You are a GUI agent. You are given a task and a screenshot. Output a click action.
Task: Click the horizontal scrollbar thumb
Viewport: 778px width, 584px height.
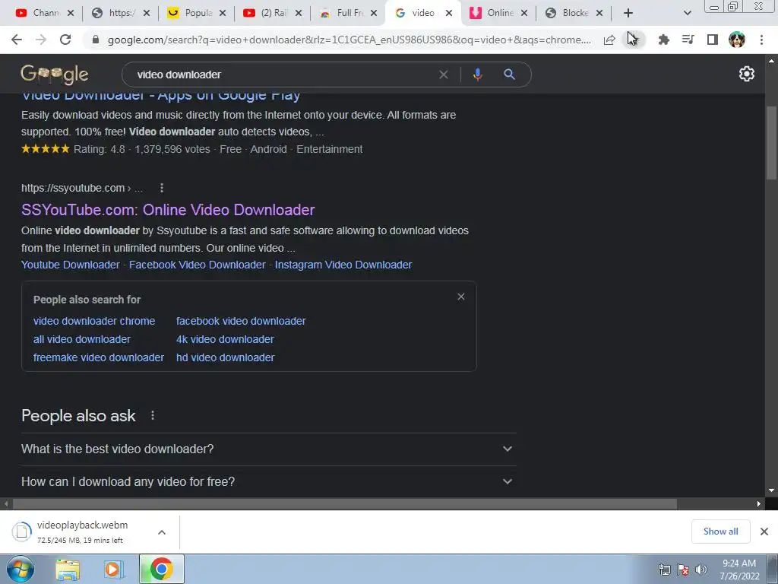pos(345,504)
